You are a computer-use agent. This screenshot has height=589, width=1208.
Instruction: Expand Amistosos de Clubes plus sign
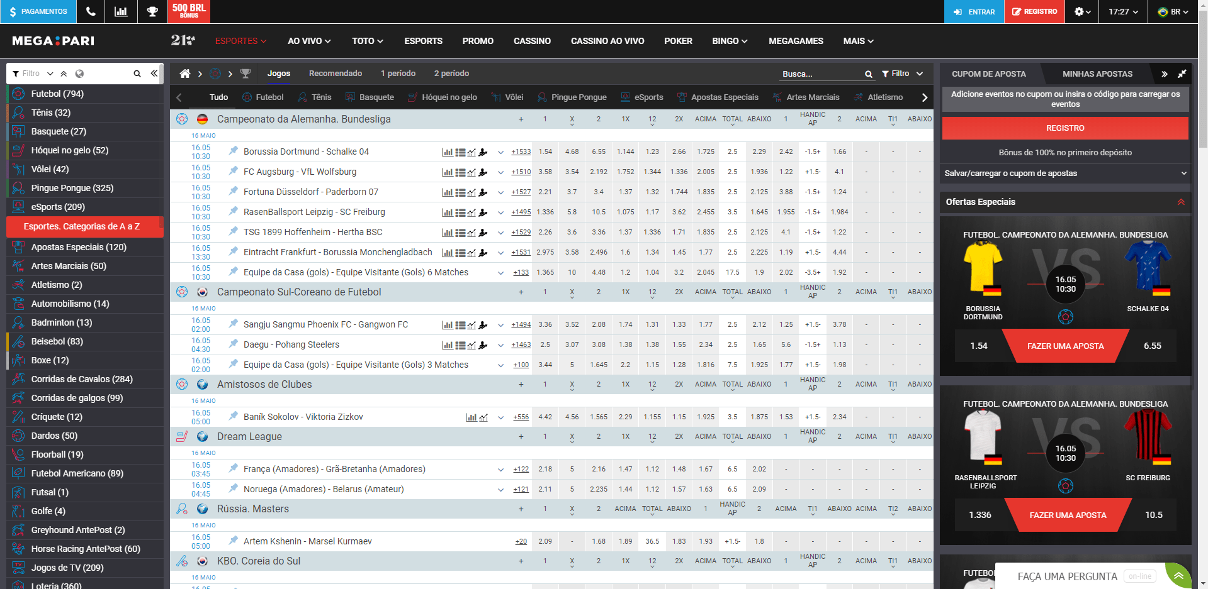pos(521,385)
